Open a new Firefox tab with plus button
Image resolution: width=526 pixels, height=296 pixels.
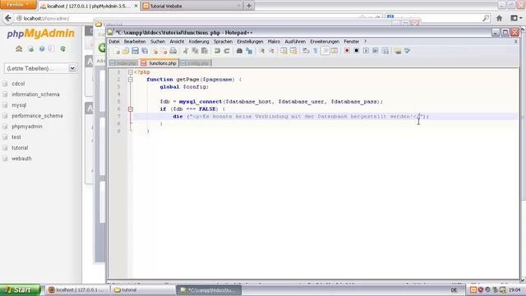[249, 6]
